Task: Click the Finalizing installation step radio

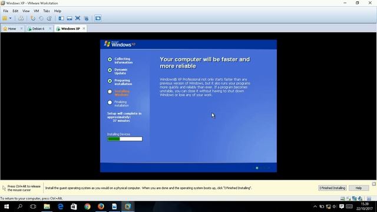Action: (x=110, y=102)
